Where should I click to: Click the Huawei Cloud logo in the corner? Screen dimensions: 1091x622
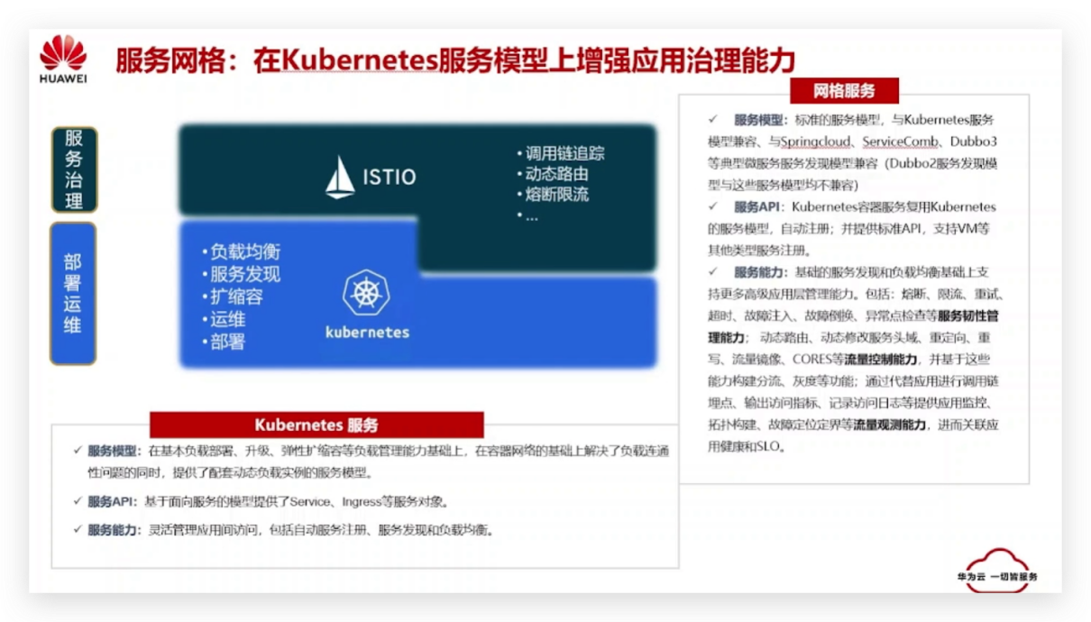tap(997, 570)
